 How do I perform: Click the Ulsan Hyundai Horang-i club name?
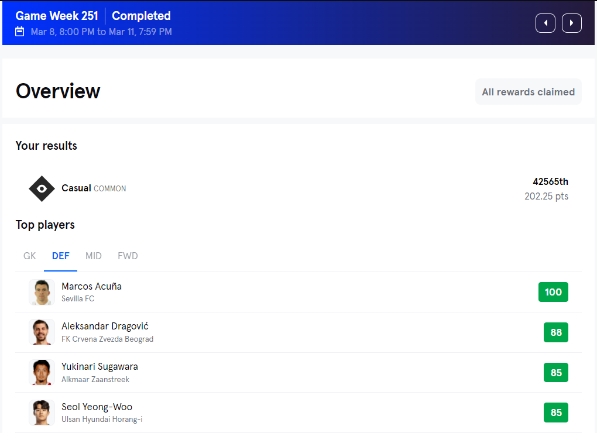(x=102, y=420)
